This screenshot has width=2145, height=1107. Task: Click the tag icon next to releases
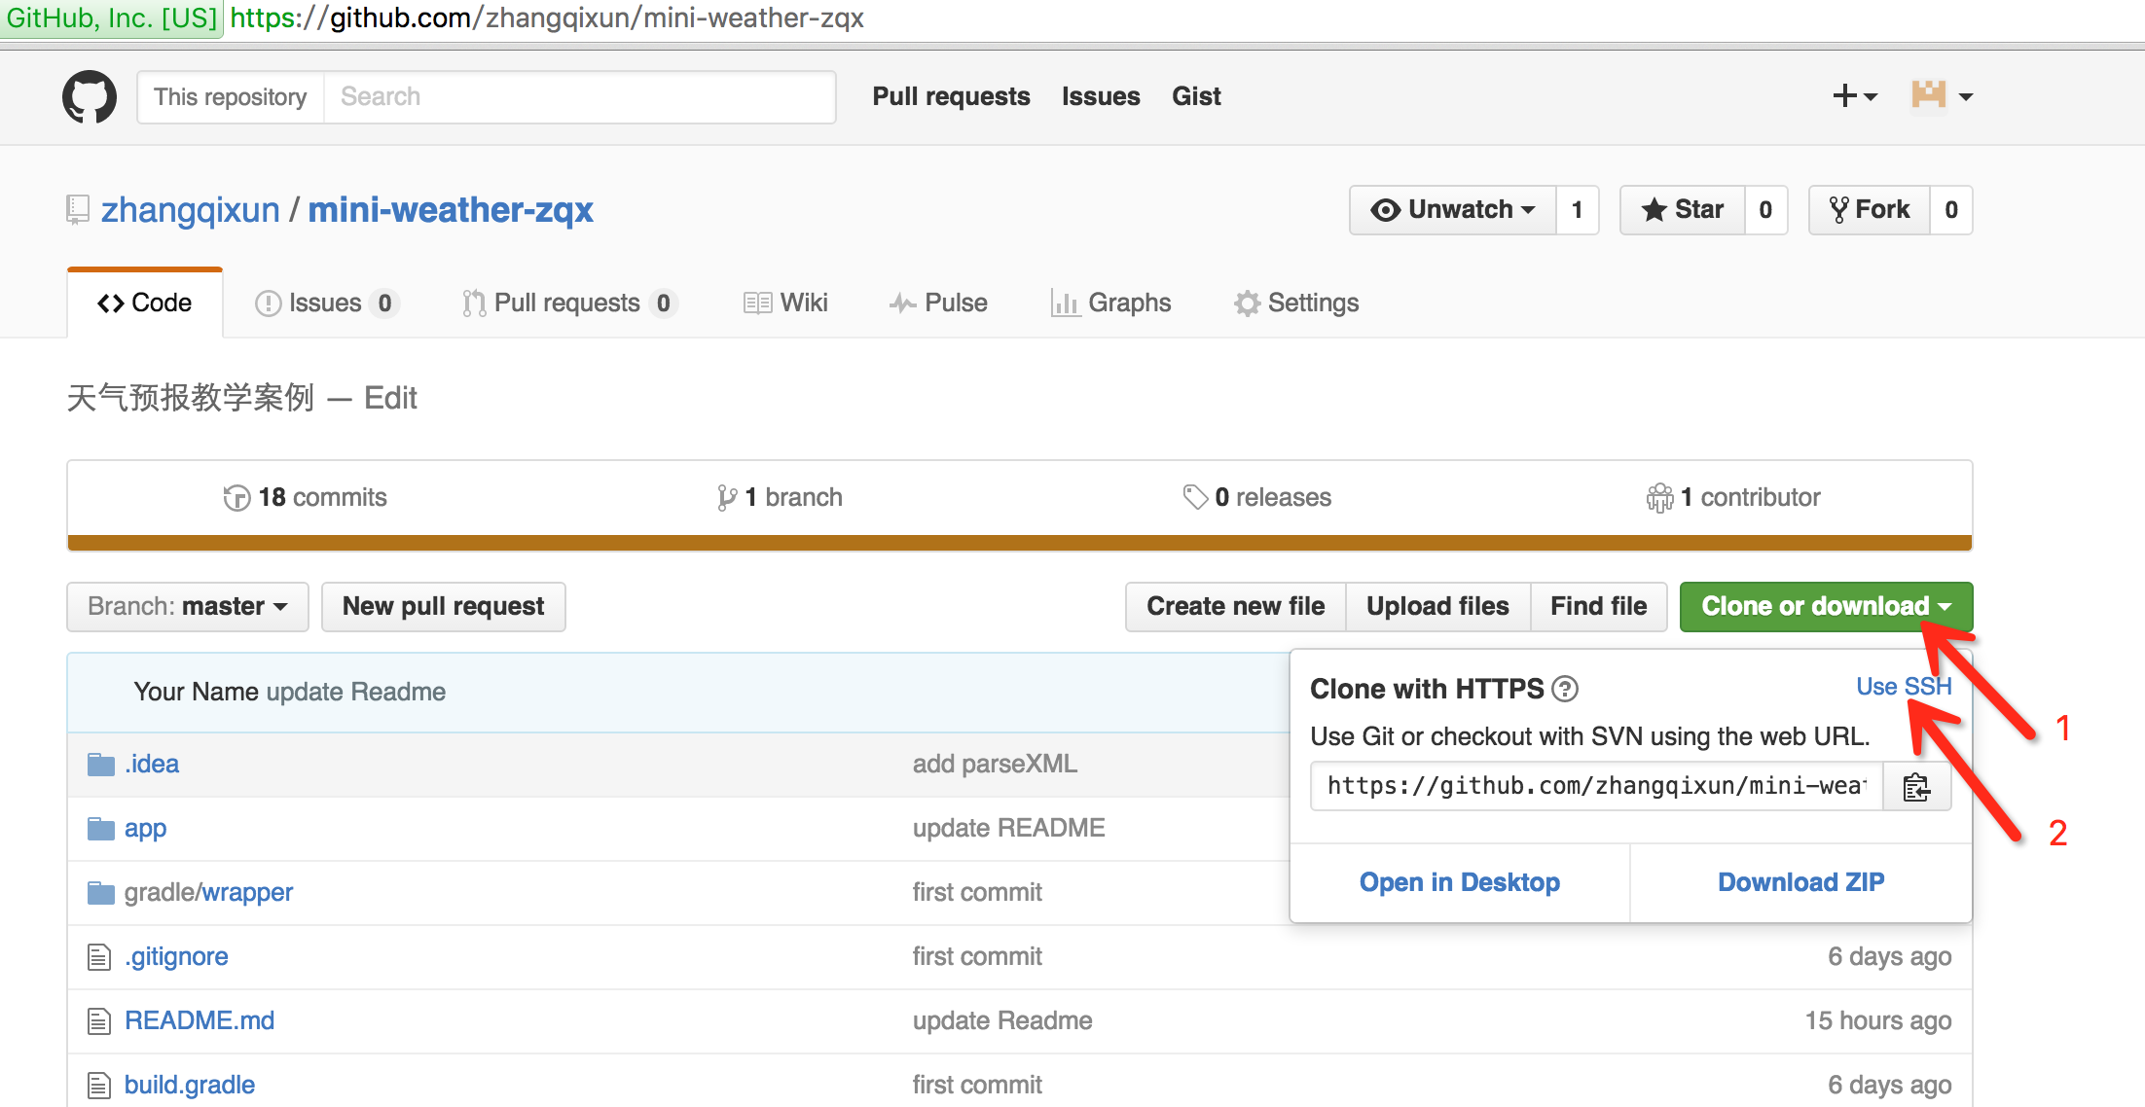pyautogui.click(x=1195, y=498)
